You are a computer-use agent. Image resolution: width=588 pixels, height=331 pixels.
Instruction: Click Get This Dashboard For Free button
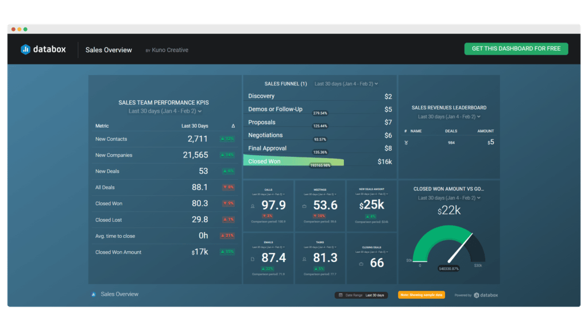pyautogui.click(x=516, y=49)
